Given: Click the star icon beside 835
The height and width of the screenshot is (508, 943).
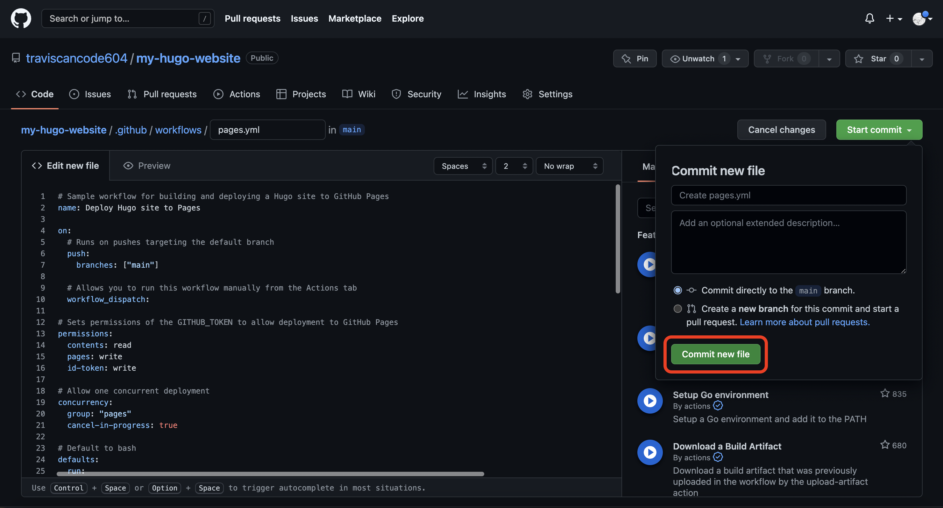Looking at the screenshot, I should (x=885, y=393).
